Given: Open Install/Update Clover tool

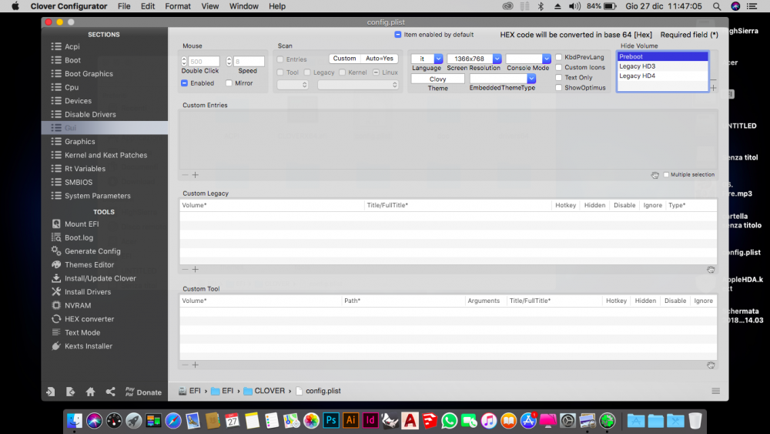Looking at the screenshot, I should pos(100,278).
